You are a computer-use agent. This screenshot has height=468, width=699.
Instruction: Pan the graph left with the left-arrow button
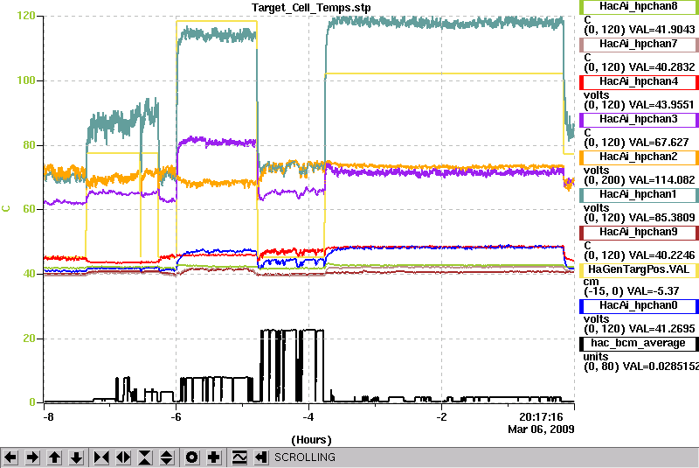click(10, 458)
